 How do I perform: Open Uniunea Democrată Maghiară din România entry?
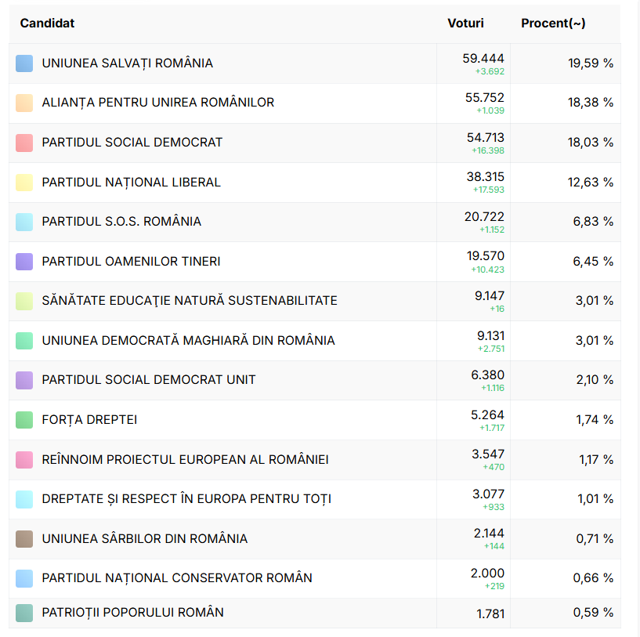(x=188, y=341)
